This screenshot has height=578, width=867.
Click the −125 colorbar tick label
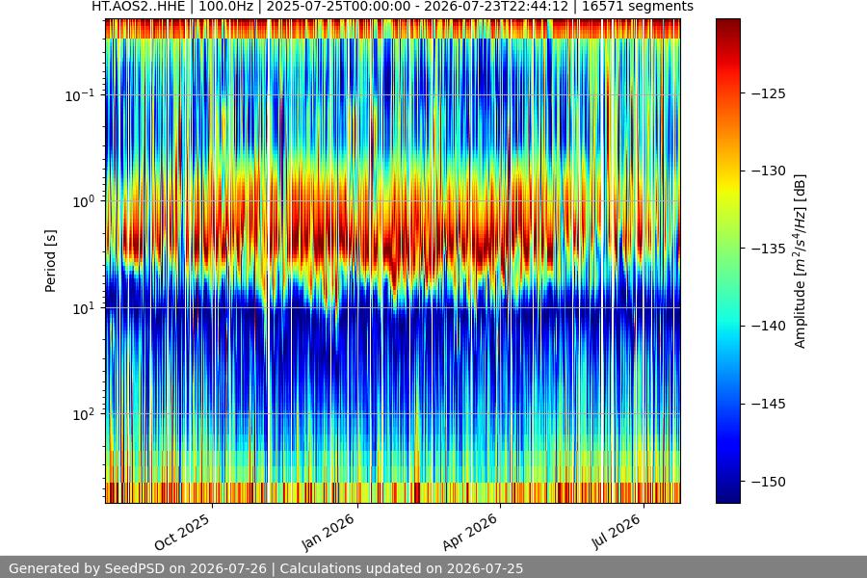769,93
